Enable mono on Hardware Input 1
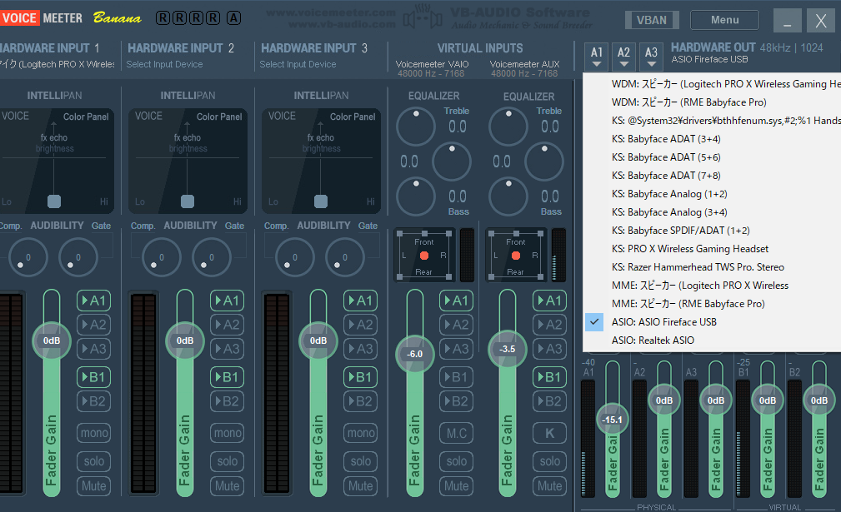 coord(94,433)
